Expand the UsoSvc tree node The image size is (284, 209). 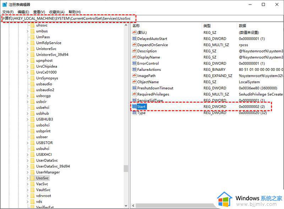click(x=28, y=178)
